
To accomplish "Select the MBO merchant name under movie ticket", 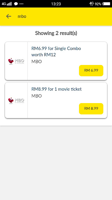I will pyautogui.click(x=37, y=96).
